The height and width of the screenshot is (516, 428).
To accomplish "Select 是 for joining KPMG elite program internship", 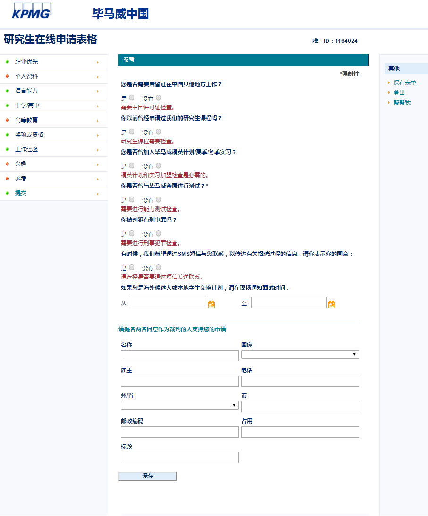I will (x=132, y=165).
